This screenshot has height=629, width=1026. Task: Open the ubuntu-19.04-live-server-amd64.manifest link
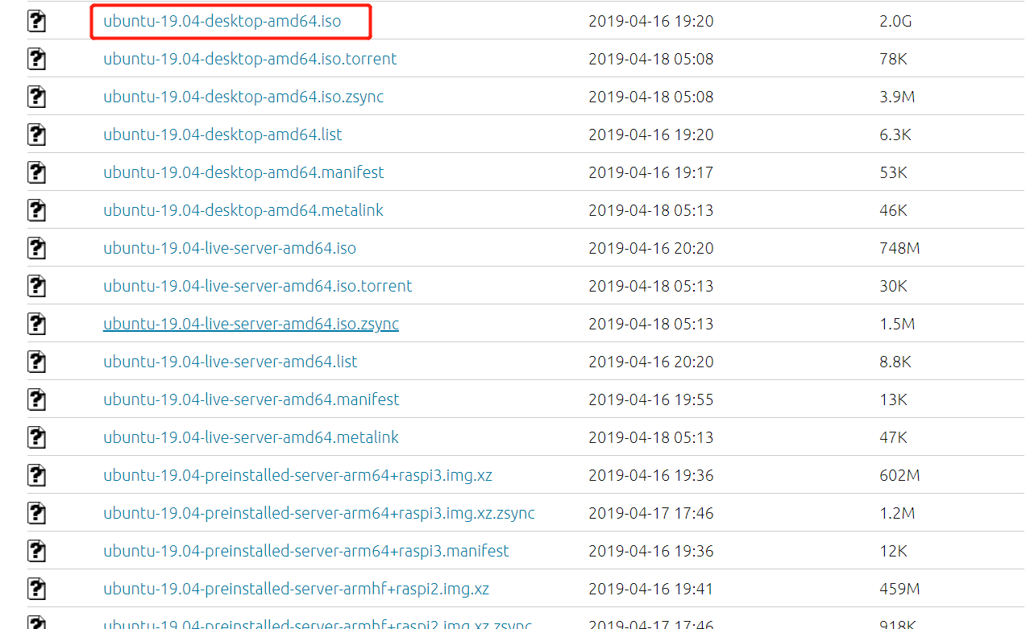pos(251,399)
